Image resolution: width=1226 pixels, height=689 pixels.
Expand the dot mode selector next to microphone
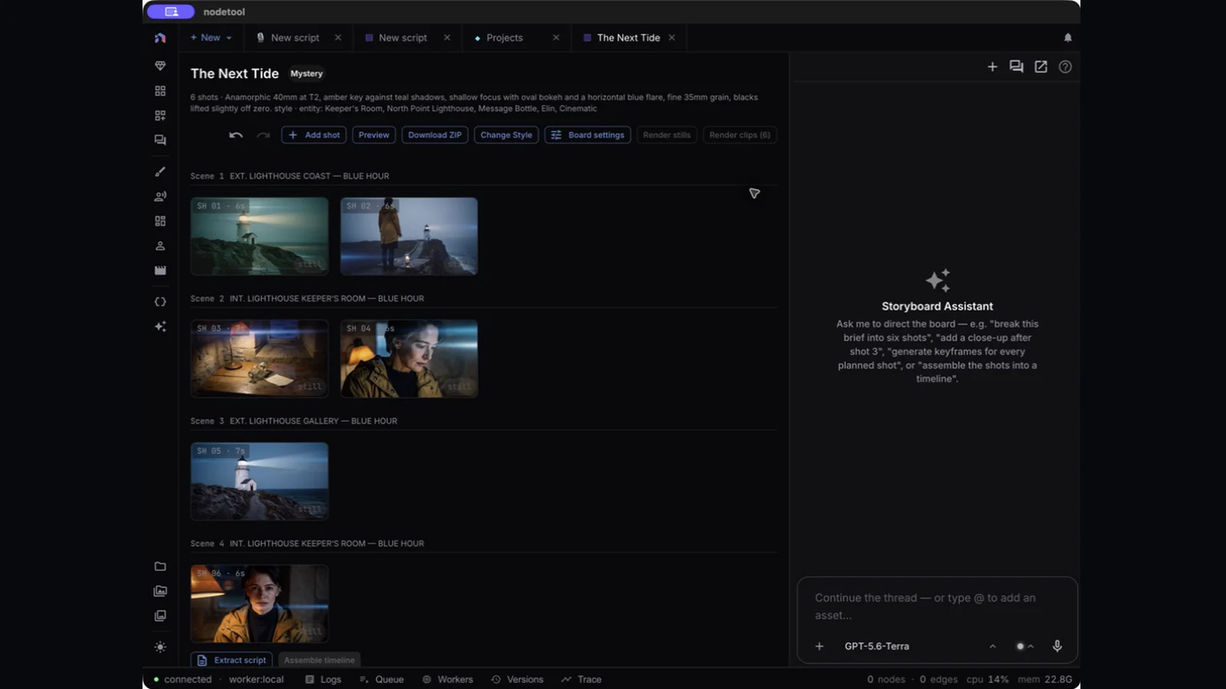pyautogui.click(x=1025, y=646)
